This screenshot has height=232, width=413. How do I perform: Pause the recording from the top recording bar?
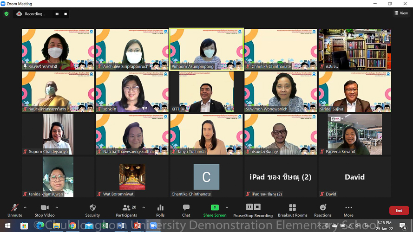[57, 14]
